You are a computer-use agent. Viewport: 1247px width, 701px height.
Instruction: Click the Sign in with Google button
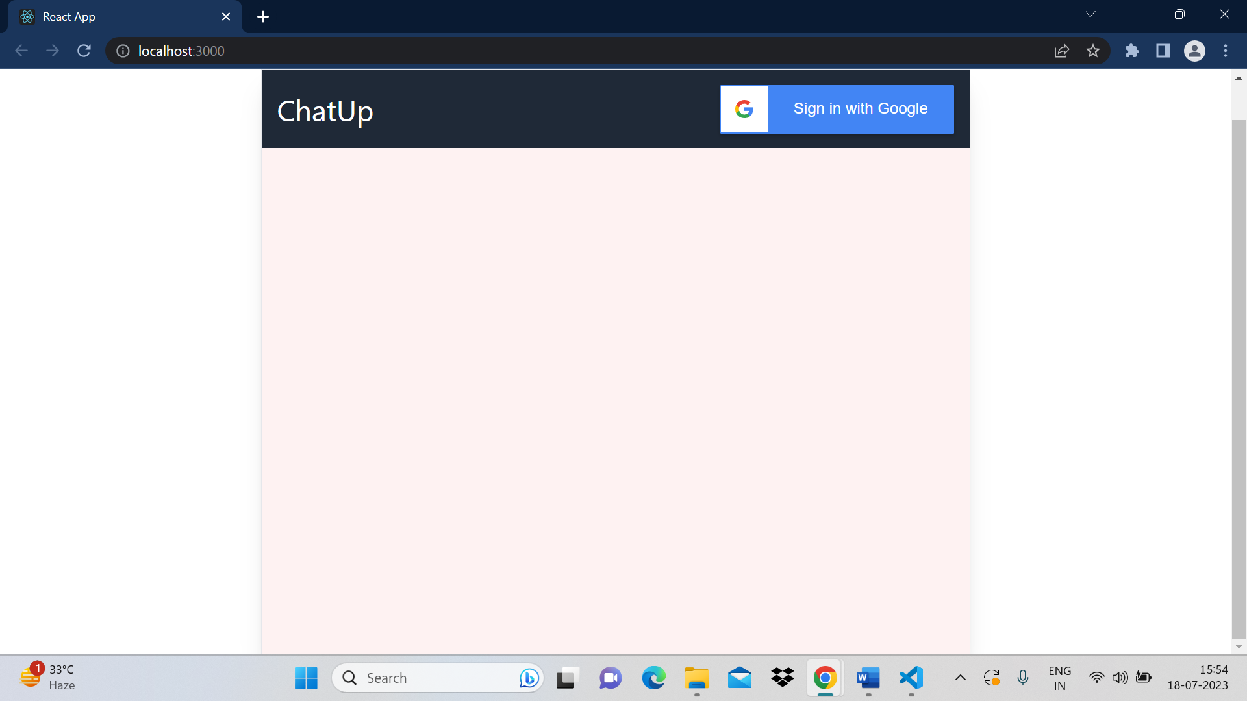[860, 108]
